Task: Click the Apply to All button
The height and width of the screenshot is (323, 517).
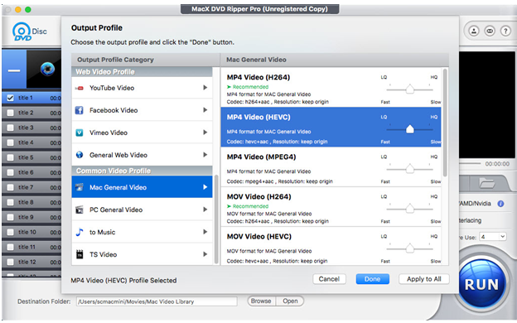Action: pyautogui.click(x=423, y=279)
